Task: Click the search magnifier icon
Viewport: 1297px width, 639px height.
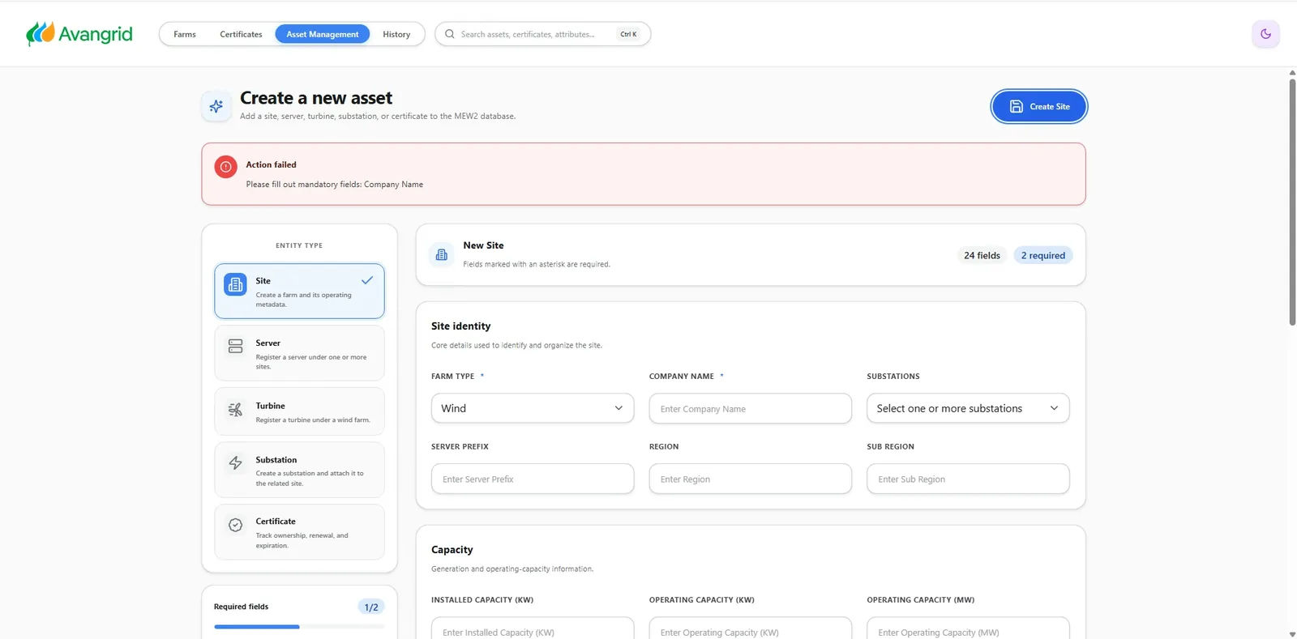Action: 450,34
